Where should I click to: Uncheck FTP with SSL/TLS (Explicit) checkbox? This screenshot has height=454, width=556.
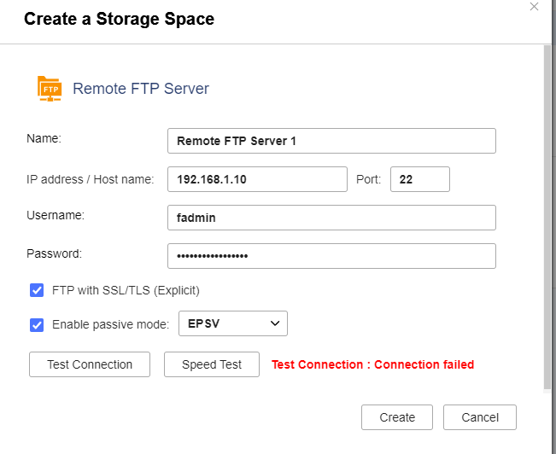tap(37, 290)
